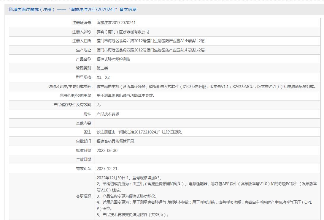Select approval date '2022-06-30'
This screenshot has height=220, width=324.
point(107,150)
